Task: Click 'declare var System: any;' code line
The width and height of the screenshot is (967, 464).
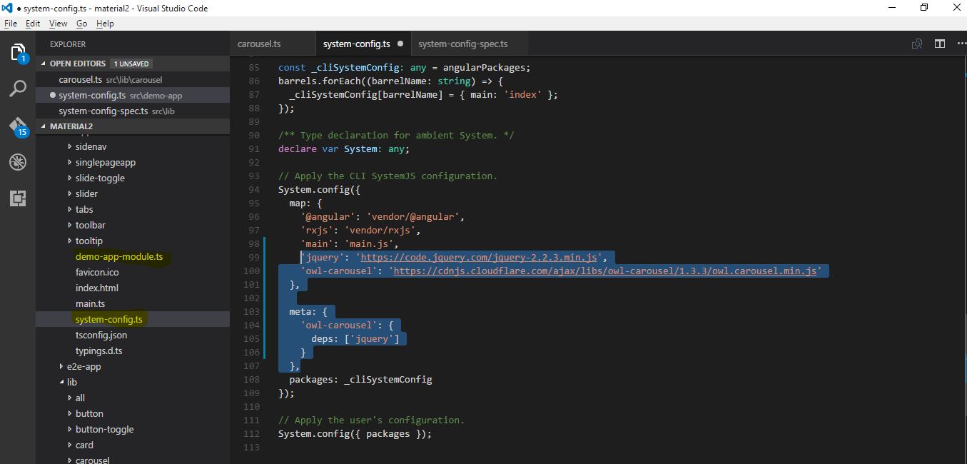Action: (344, 148)
